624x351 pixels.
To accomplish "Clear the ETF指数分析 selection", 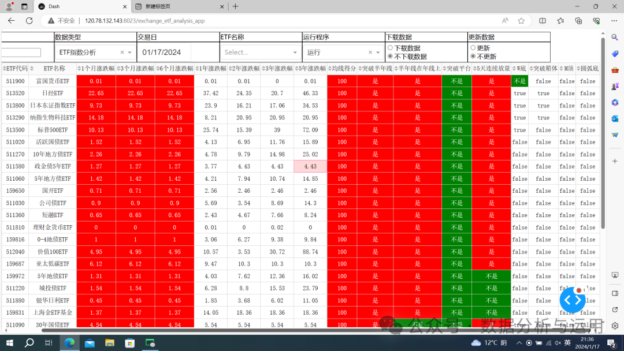I will pos(122,52).
